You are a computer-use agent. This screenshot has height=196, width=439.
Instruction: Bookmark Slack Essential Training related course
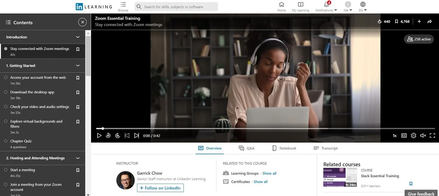point(411,184)
